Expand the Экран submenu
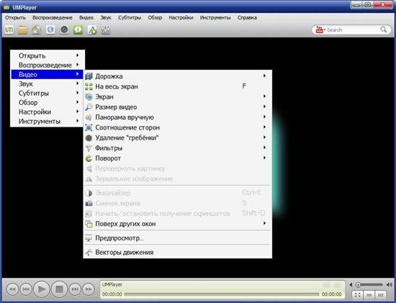396x303 pixels. click(178, 96)
